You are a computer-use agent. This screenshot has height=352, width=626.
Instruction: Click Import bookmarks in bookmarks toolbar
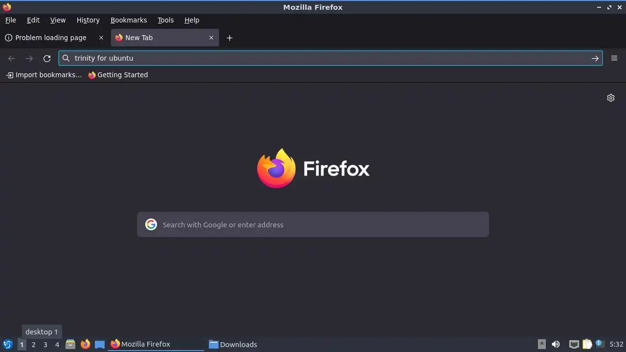[44, 75]
